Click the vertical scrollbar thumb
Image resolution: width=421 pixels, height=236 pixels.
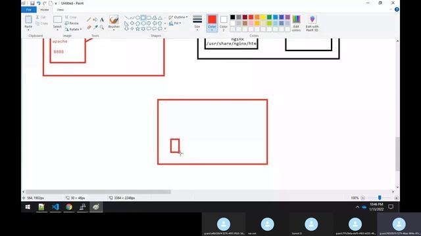click(397, 154)
